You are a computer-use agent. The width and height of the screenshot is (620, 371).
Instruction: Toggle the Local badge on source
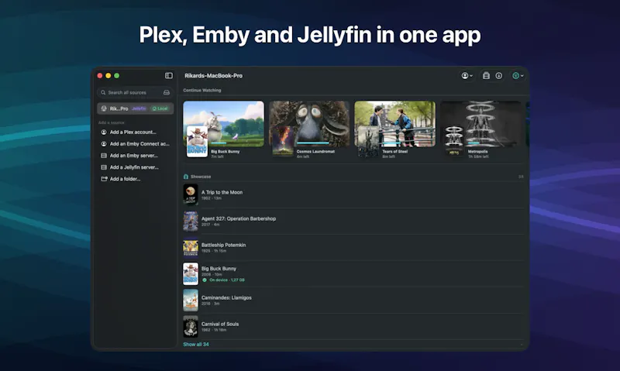pos(160,108)
